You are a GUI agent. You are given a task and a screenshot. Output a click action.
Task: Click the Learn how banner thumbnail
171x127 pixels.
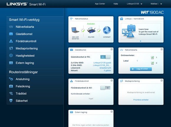click(141, 31)
